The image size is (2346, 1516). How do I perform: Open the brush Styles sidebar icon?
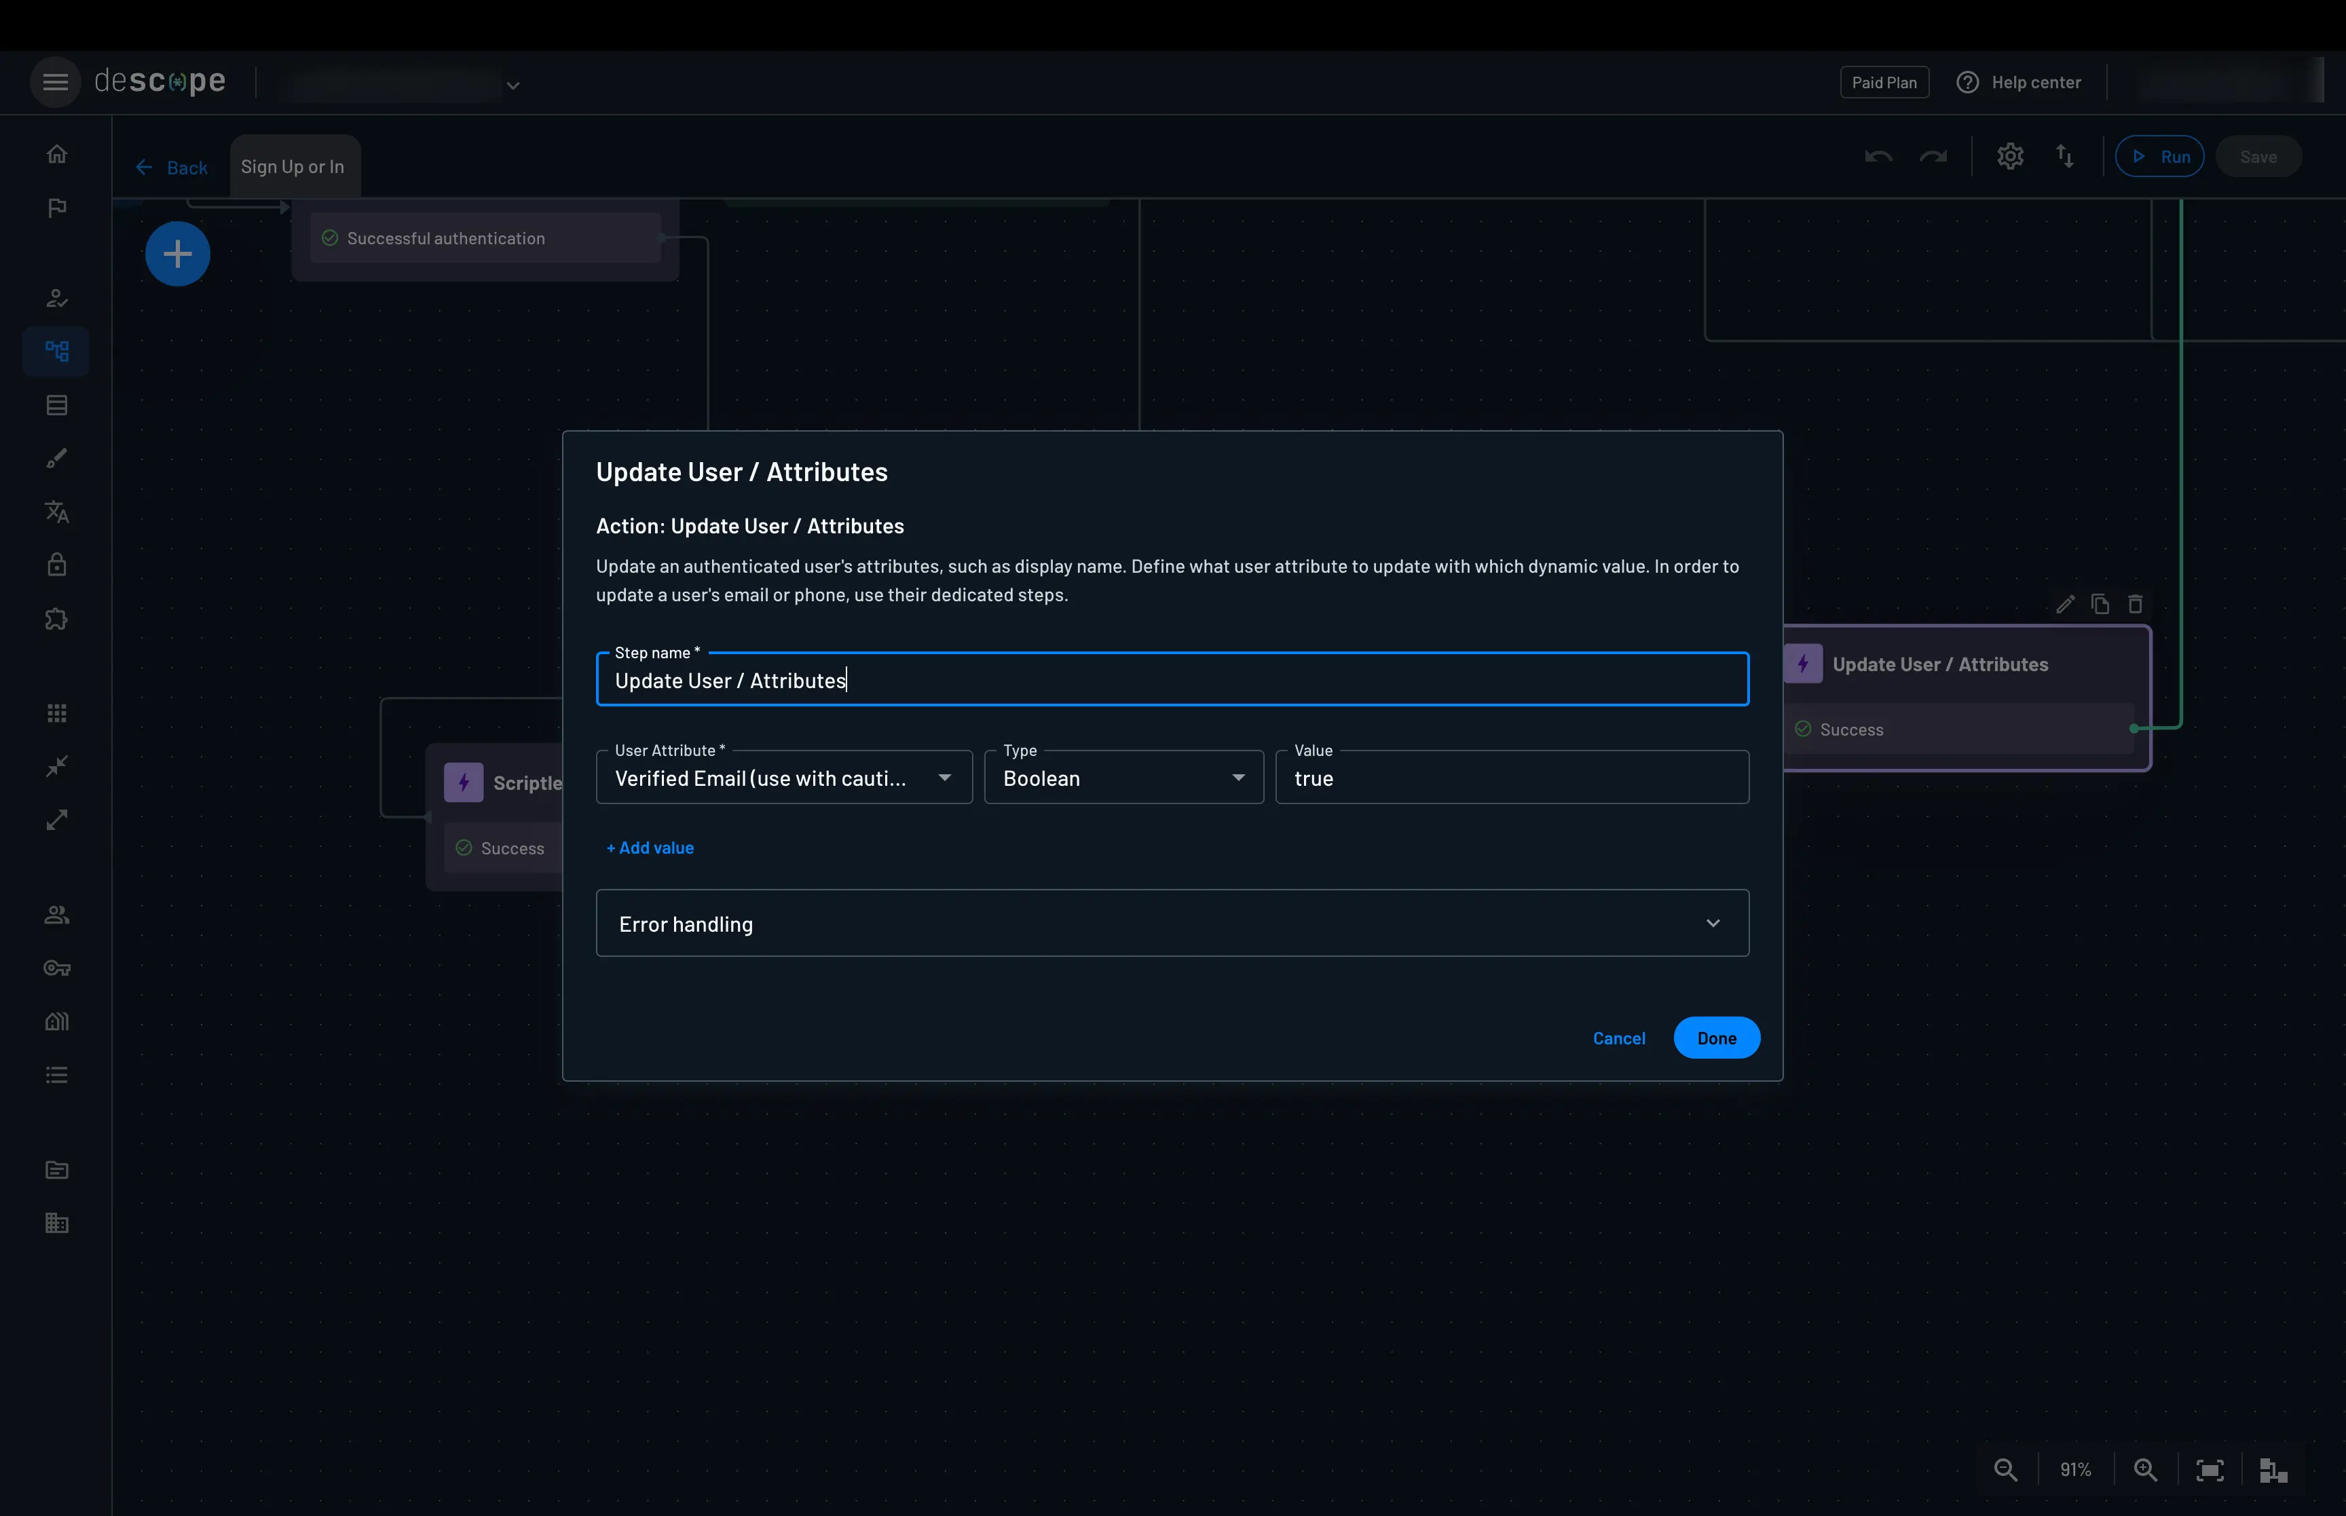click(x=57, y=459)
